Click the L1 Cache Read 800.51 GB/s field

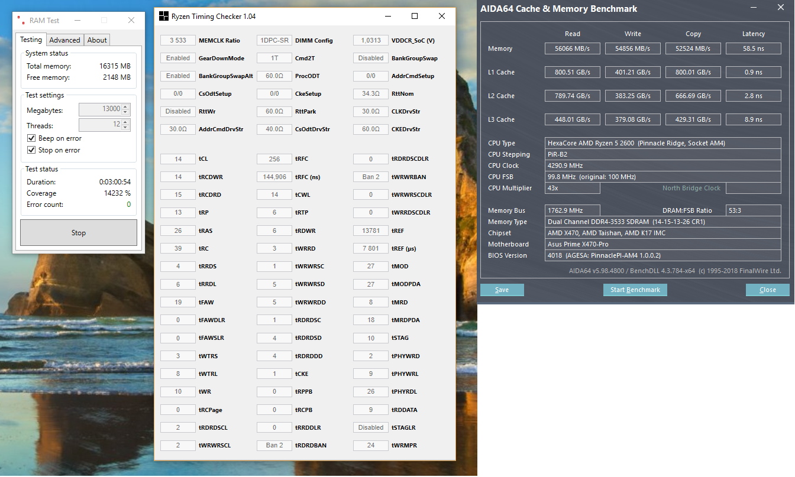click(x=573, y=72)
